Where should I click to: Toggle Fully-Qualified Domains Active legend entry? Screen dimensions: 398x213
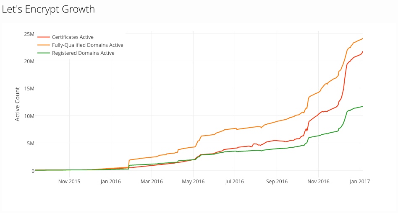80,45
